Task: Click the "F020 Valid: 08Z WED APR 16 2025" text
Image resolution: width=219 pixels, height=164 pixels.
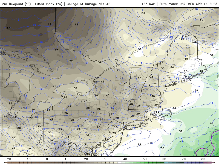Action: 188,4
